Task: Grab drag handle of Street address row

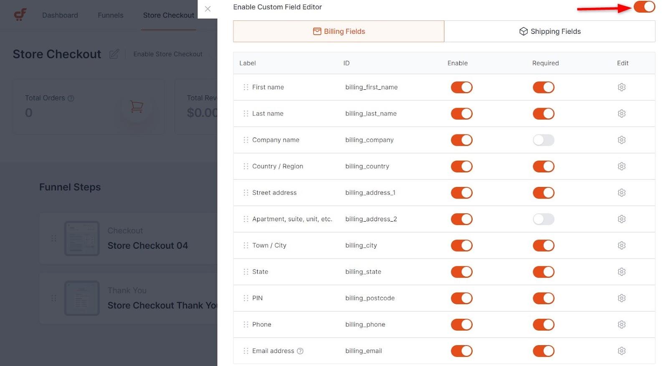Action: pos(245,192)
